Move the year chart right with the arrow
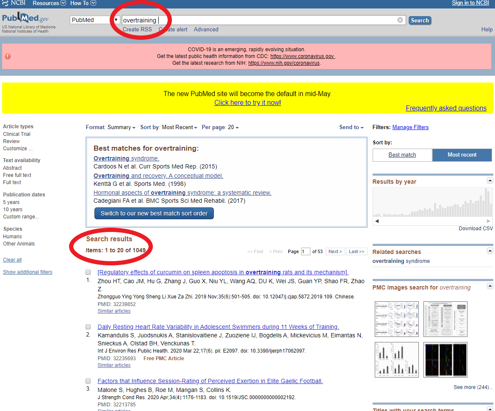 [x=488, y=221]
